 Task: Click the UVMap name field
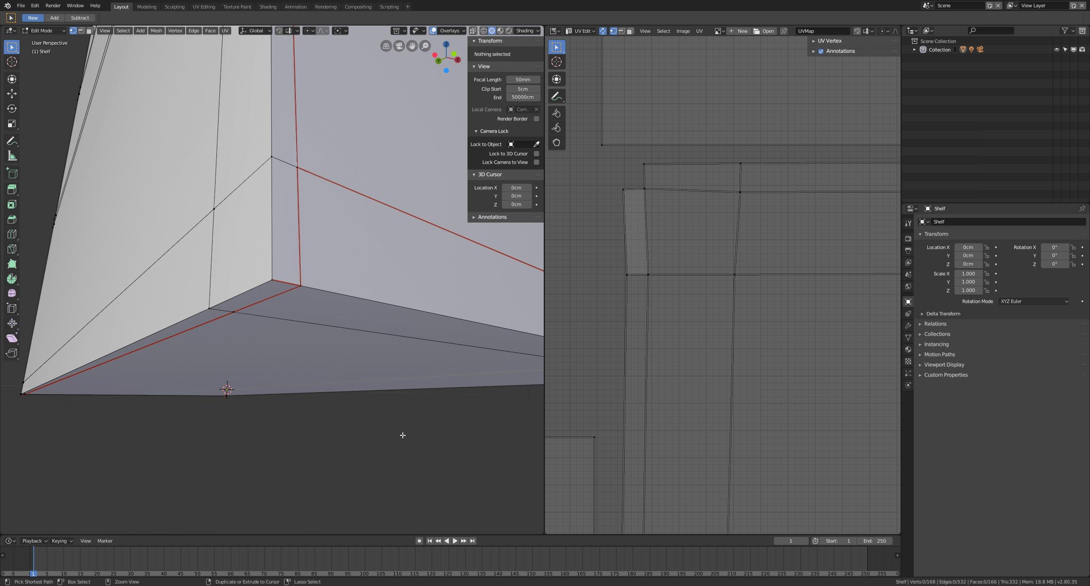click(x=822, y=31)
